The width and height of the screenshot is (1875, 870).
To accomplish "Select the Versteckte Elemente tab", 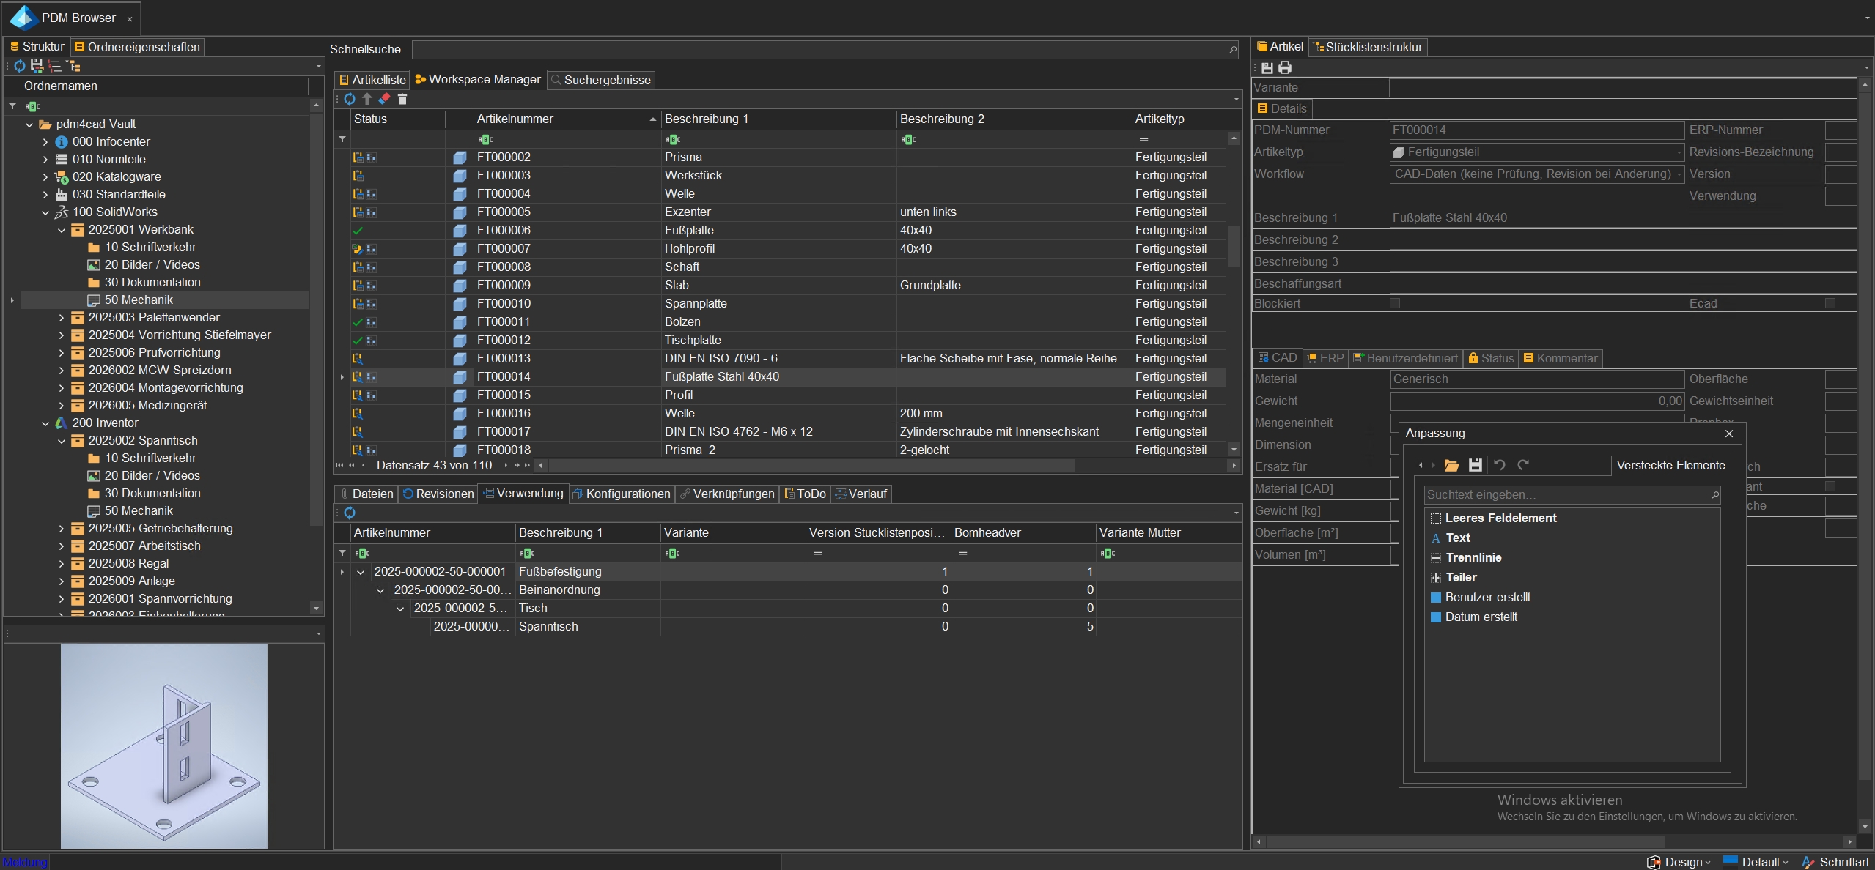I will coord(1670,465).
